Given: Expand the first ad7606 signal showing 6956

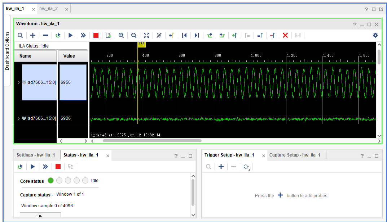Looking at the screenshot, I should pos(18,82).
